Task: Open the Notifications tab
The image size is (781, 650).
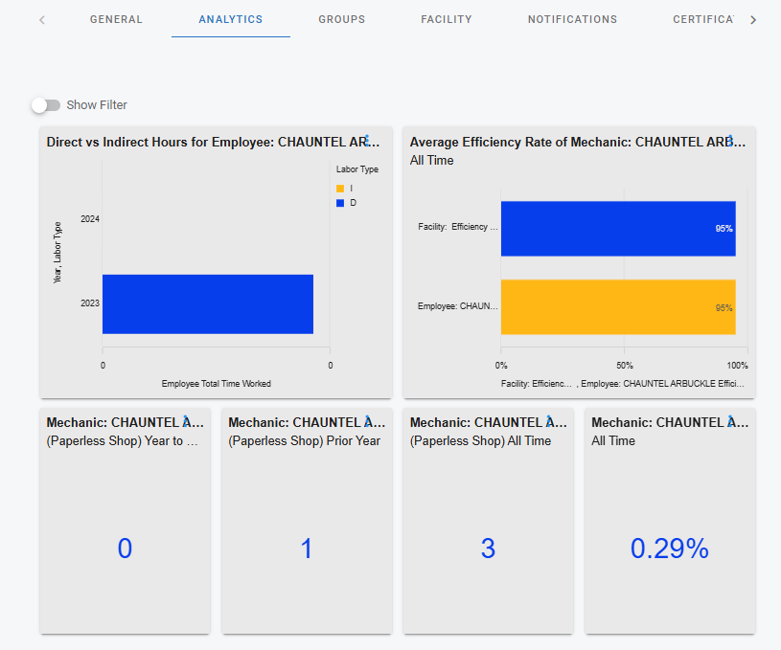Action: click(572, 19)
